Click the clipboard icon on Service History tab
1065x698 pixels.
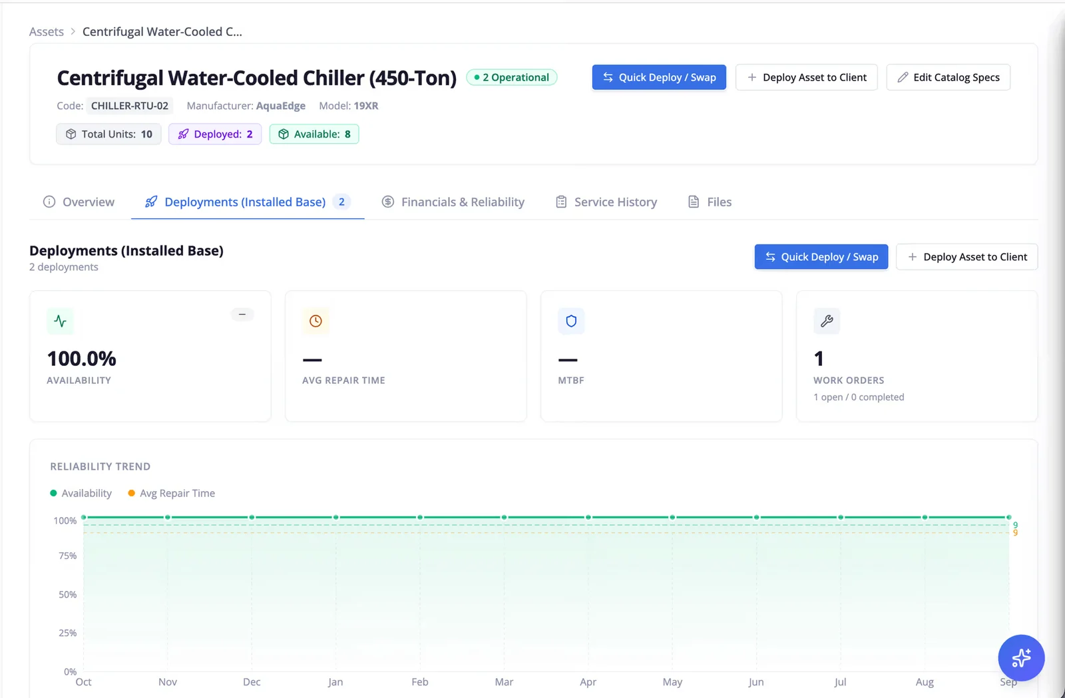(562, 202)
